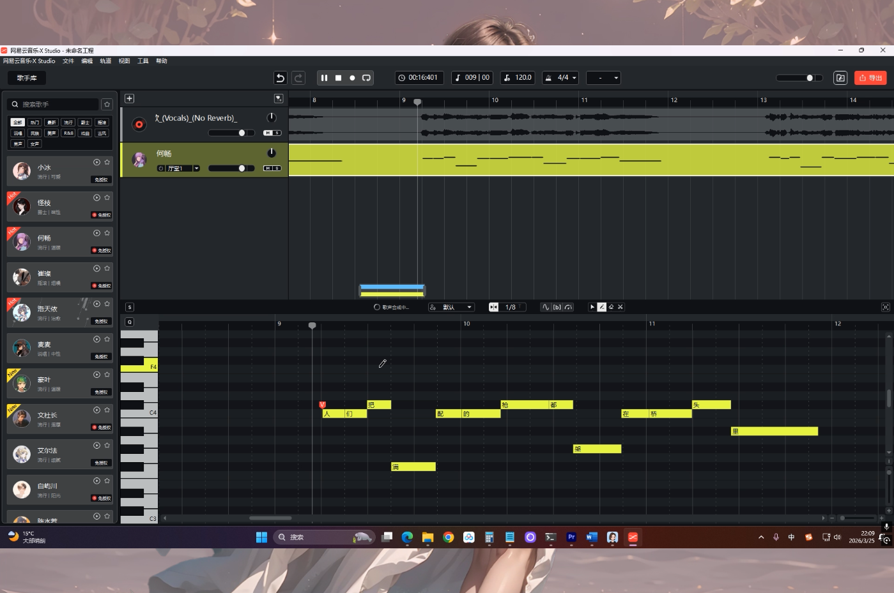
Task: Open the 轨道 menu
Action: pyautogui.click(x=105, y=61)
